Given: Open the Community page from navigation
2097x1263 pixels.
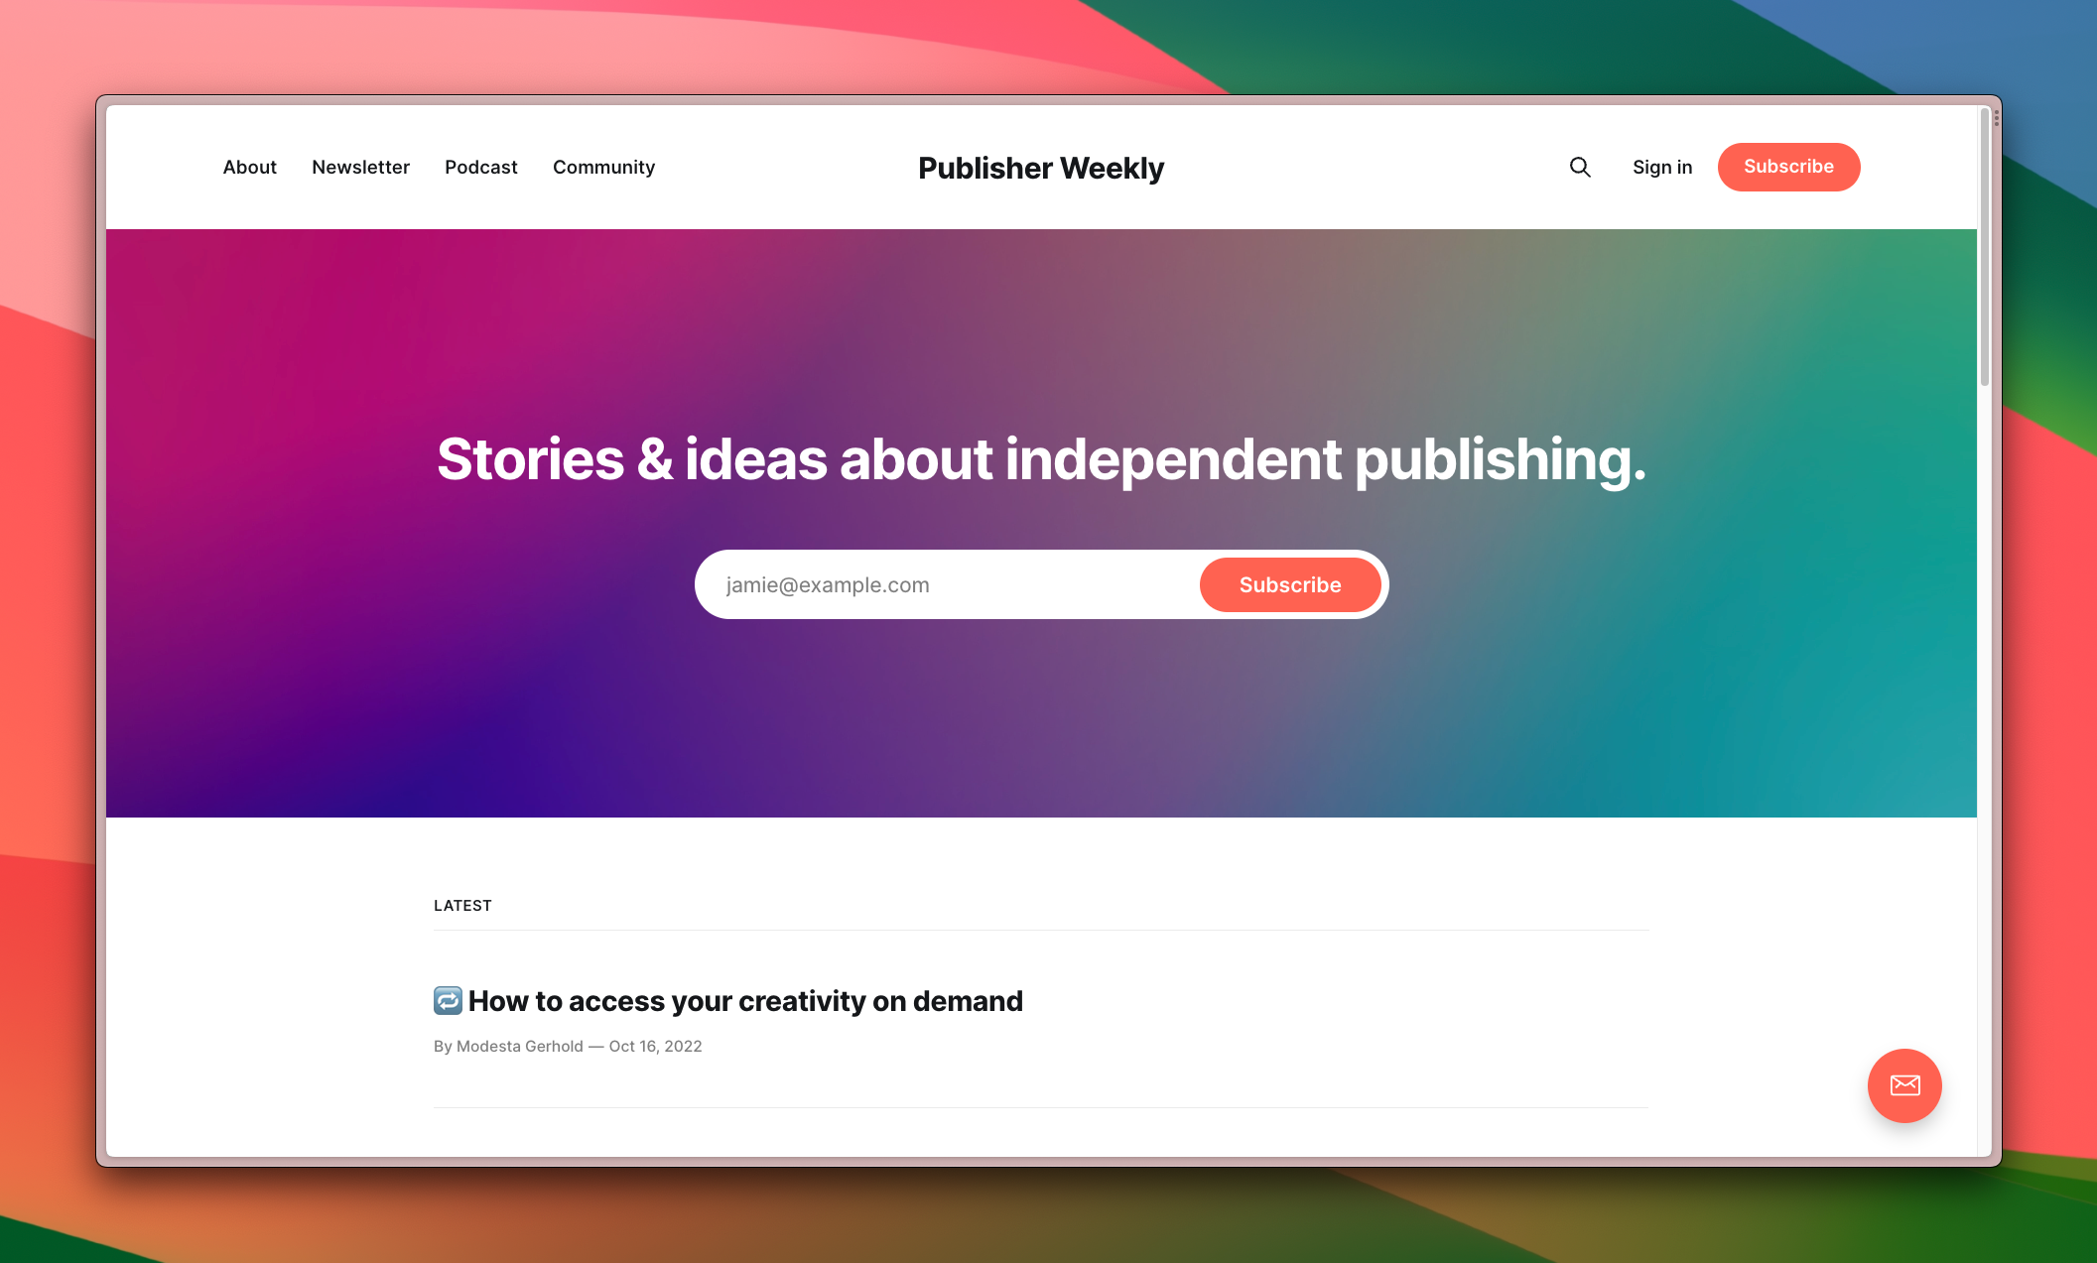Looking at the screenshot, I should click(603, 167).
